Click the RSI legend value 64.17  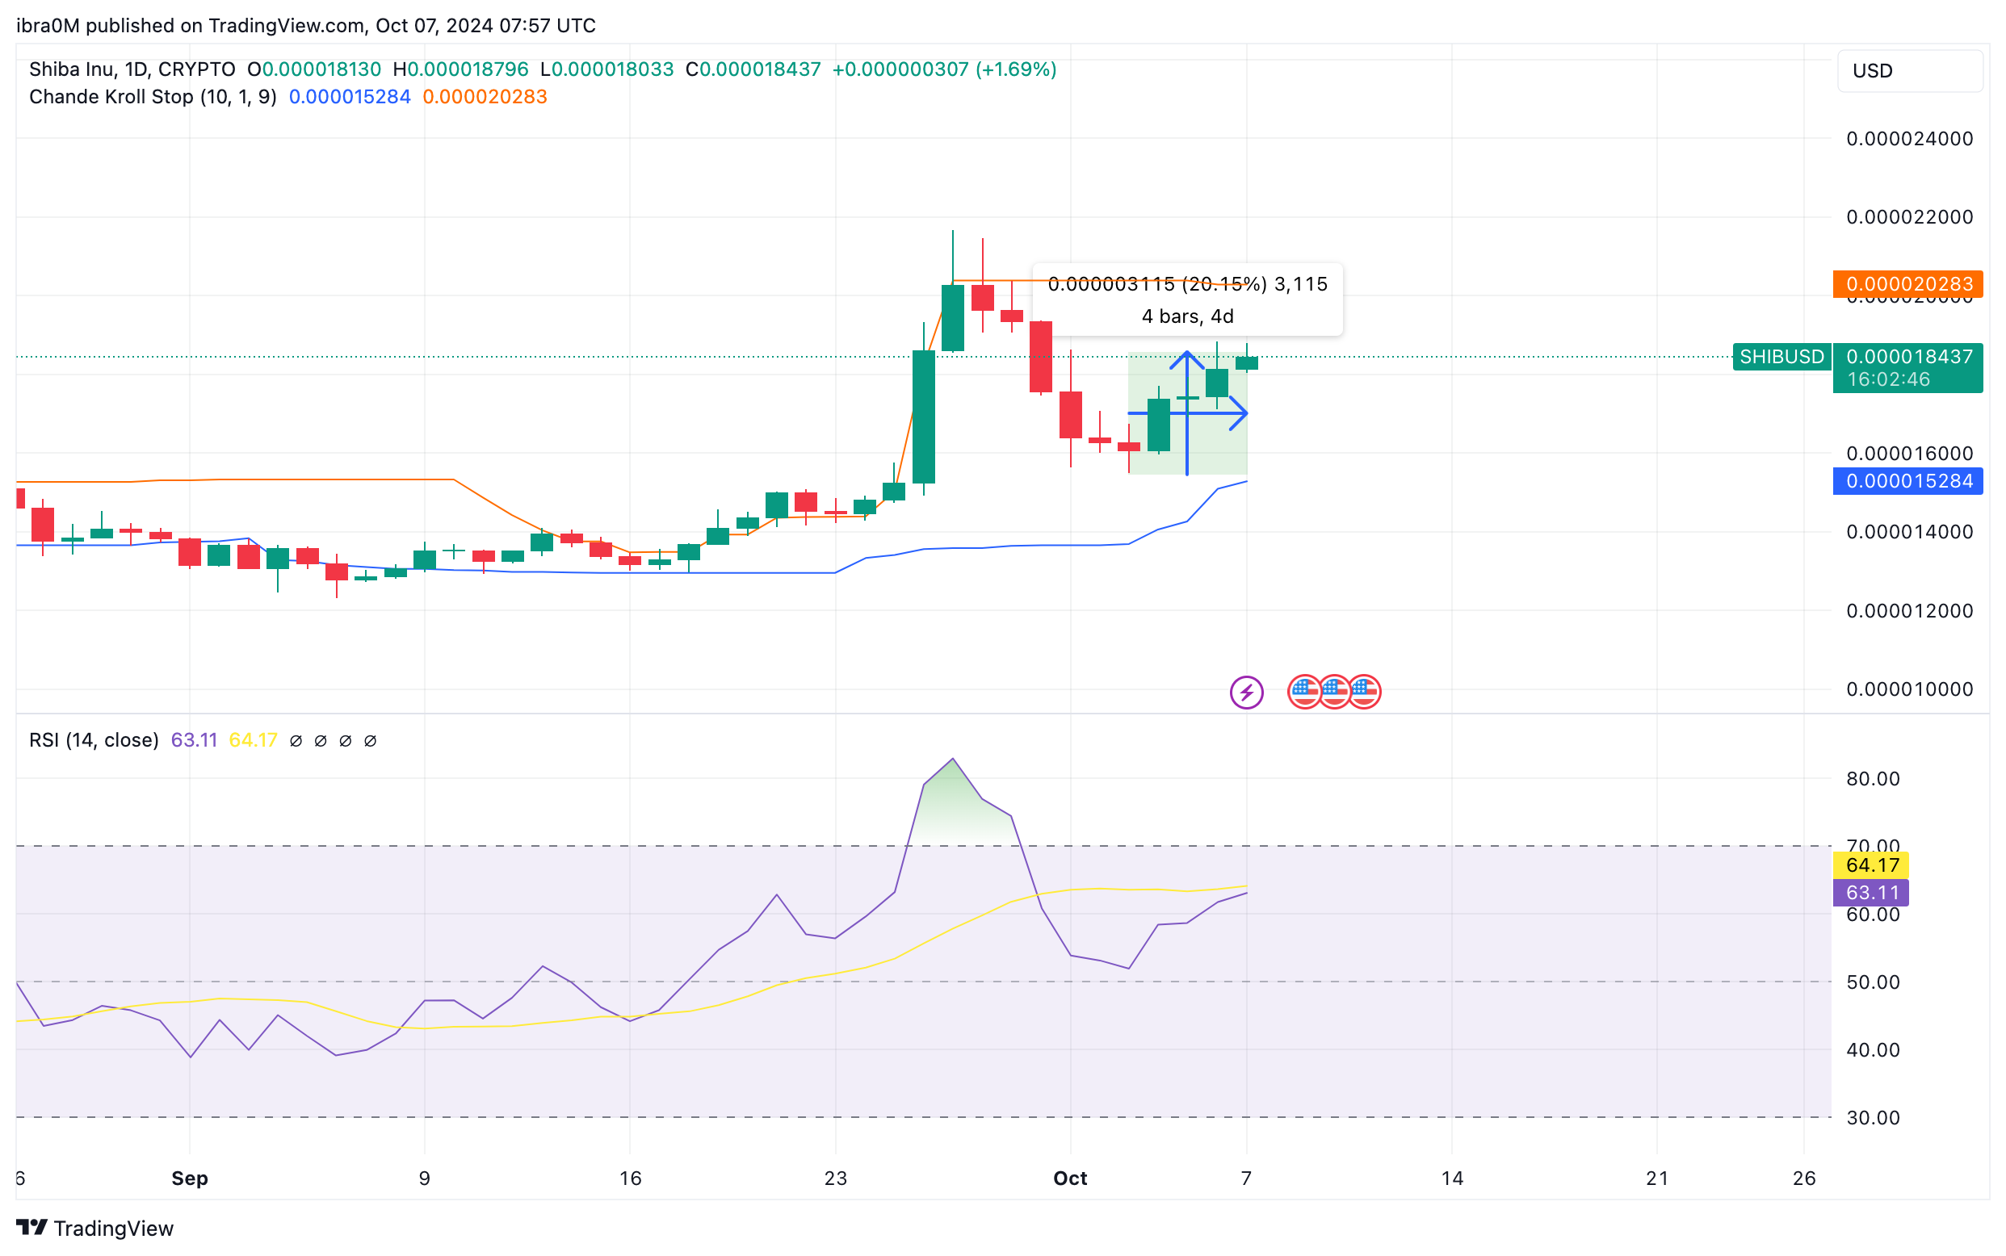(253, 739)
